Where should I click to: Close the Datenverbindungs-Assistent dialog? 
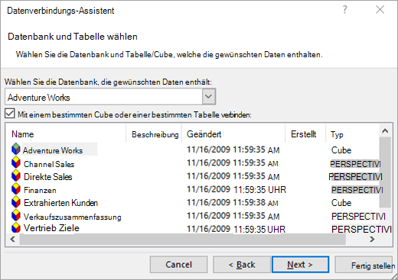click(x=380, y=10)
